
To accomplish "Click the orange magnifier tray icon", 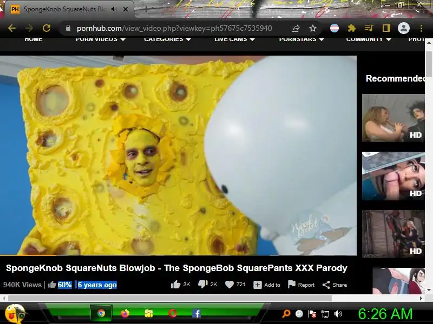I will click(286, 314).
